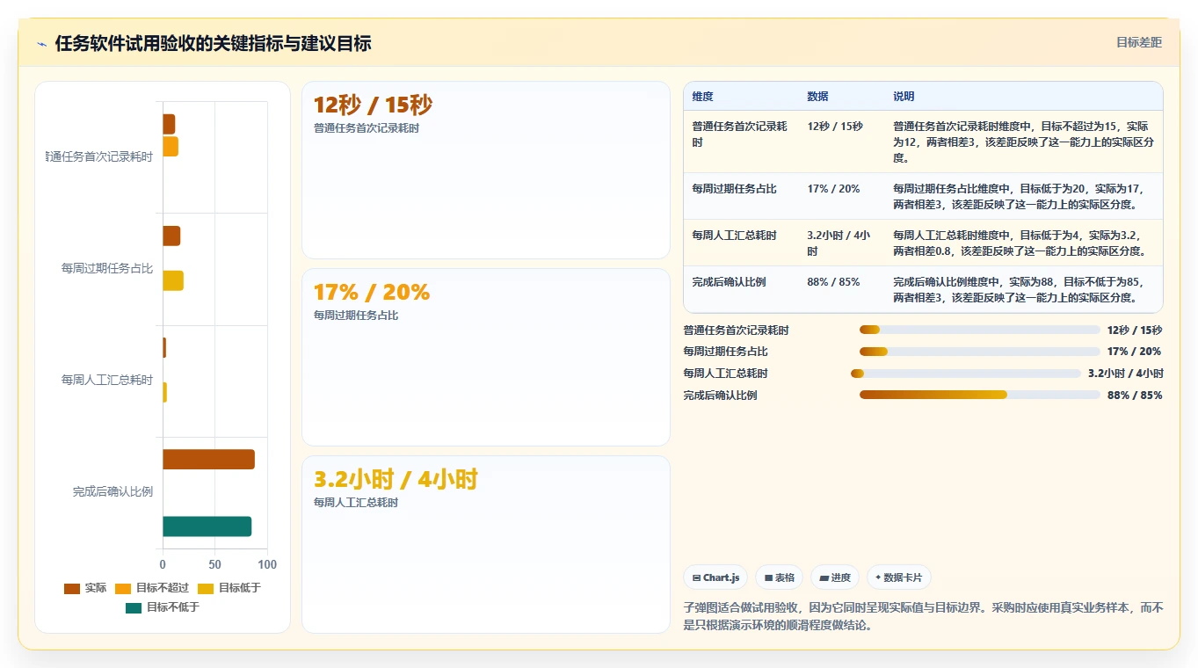Screen dimensions: 1198x668
Task: Click the 3.2小时 / 4小时 table data cell
Action: [842, 243]
